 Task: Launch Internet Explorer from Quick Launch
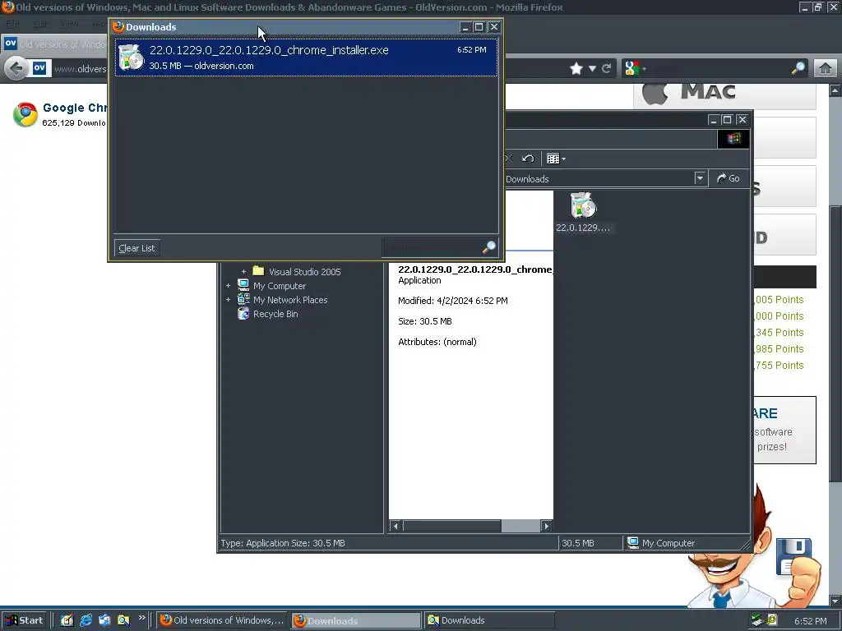click(86, 620)
